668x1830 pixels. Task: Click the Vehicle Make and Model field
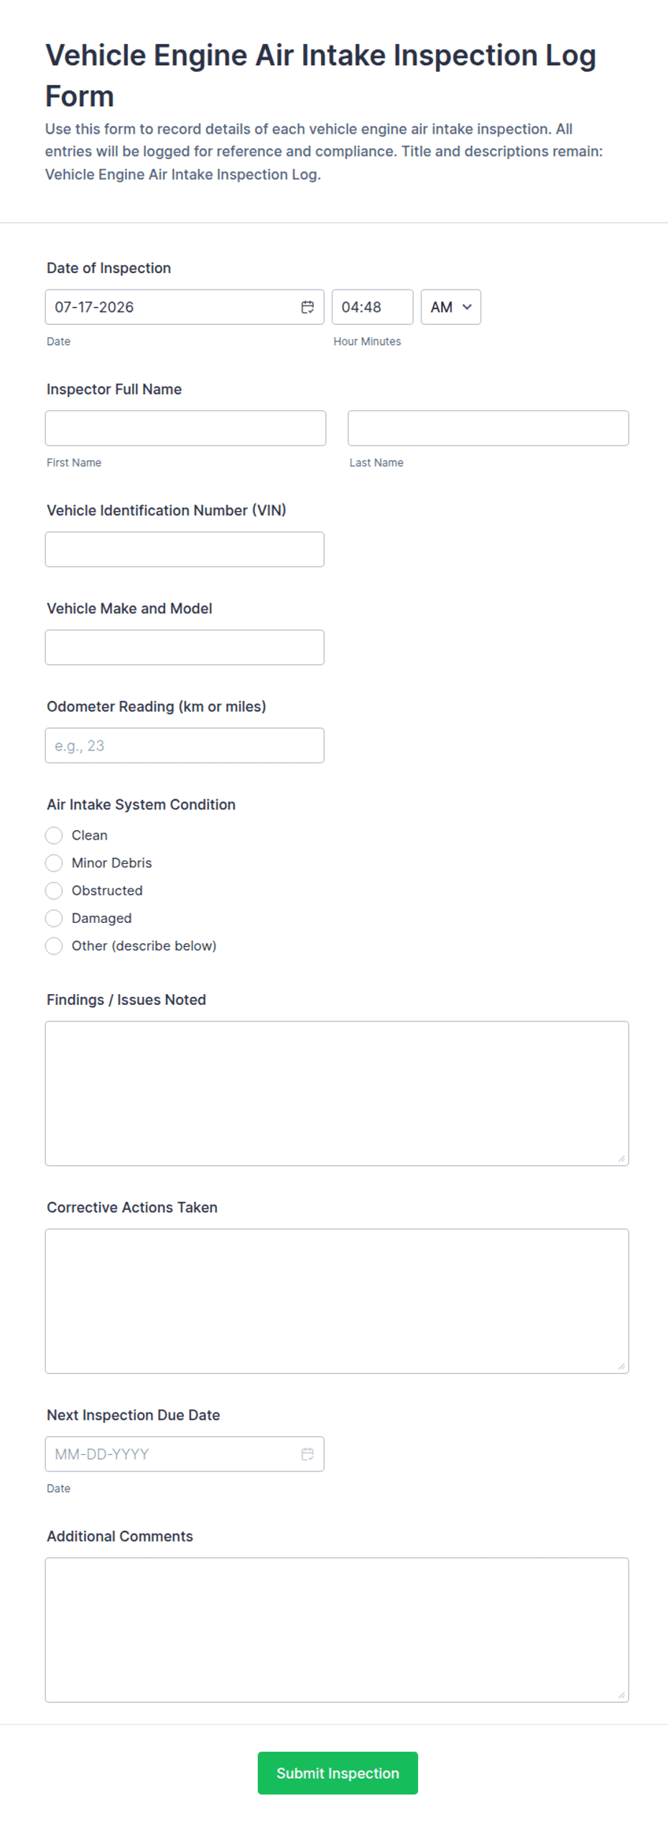(185, 648)
